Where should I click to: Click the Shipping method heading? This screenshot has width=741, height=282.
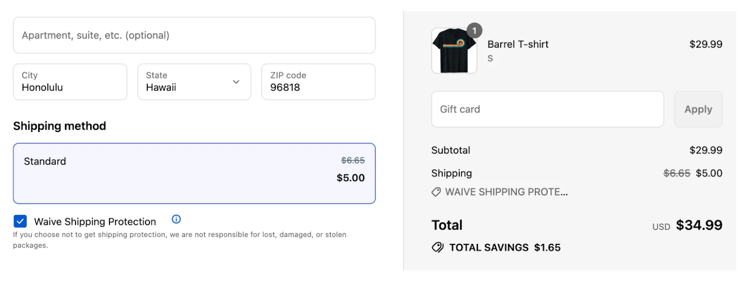pyautogui.click(x=59, y=126)
